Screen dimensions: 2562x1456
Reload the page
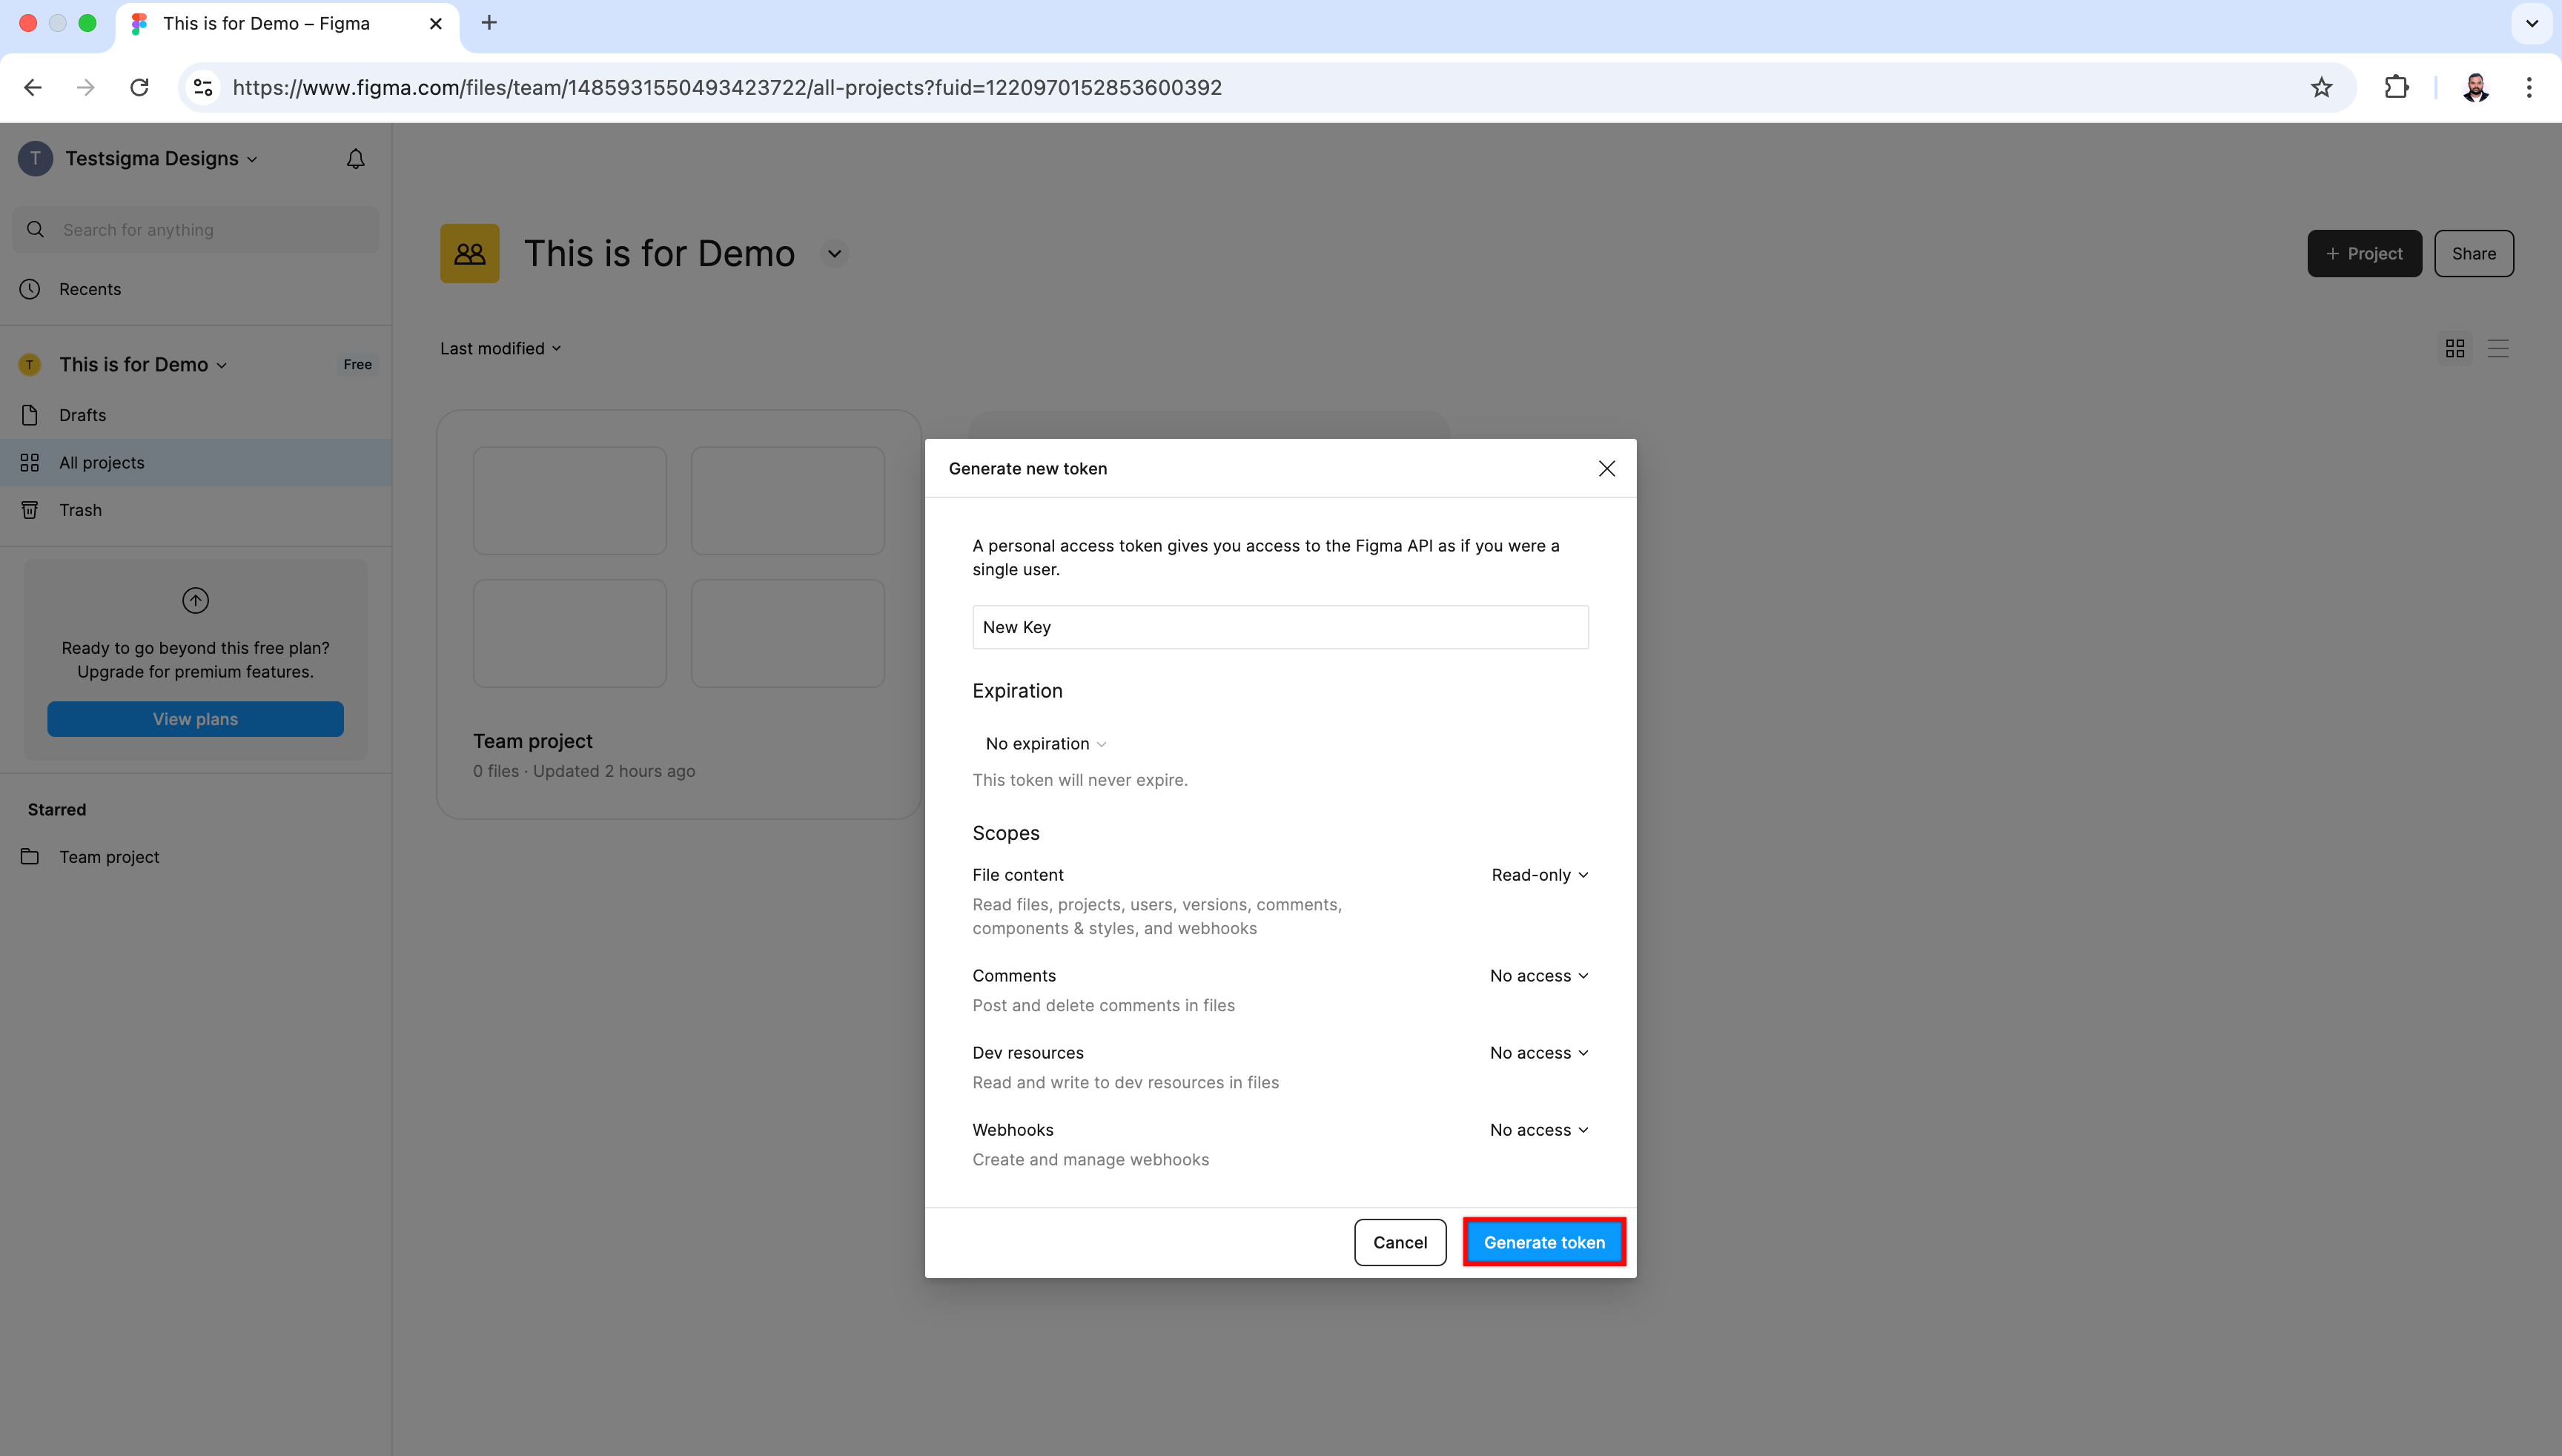140,88
